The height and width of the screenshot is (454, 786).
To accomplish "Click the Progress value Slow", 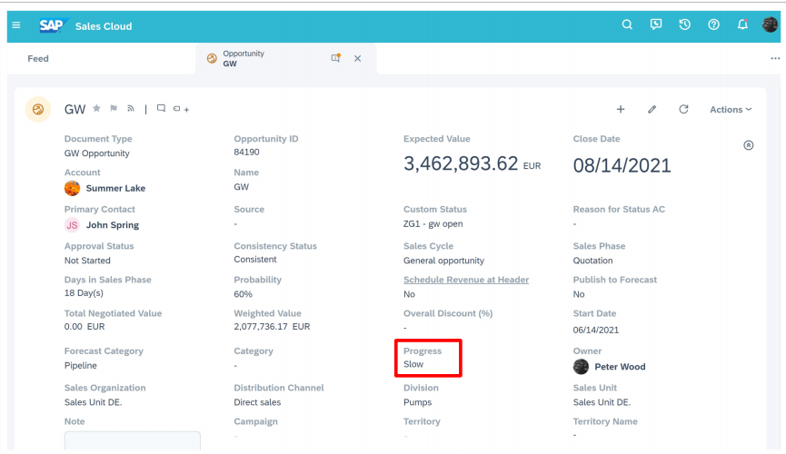I will coord(413,364).
